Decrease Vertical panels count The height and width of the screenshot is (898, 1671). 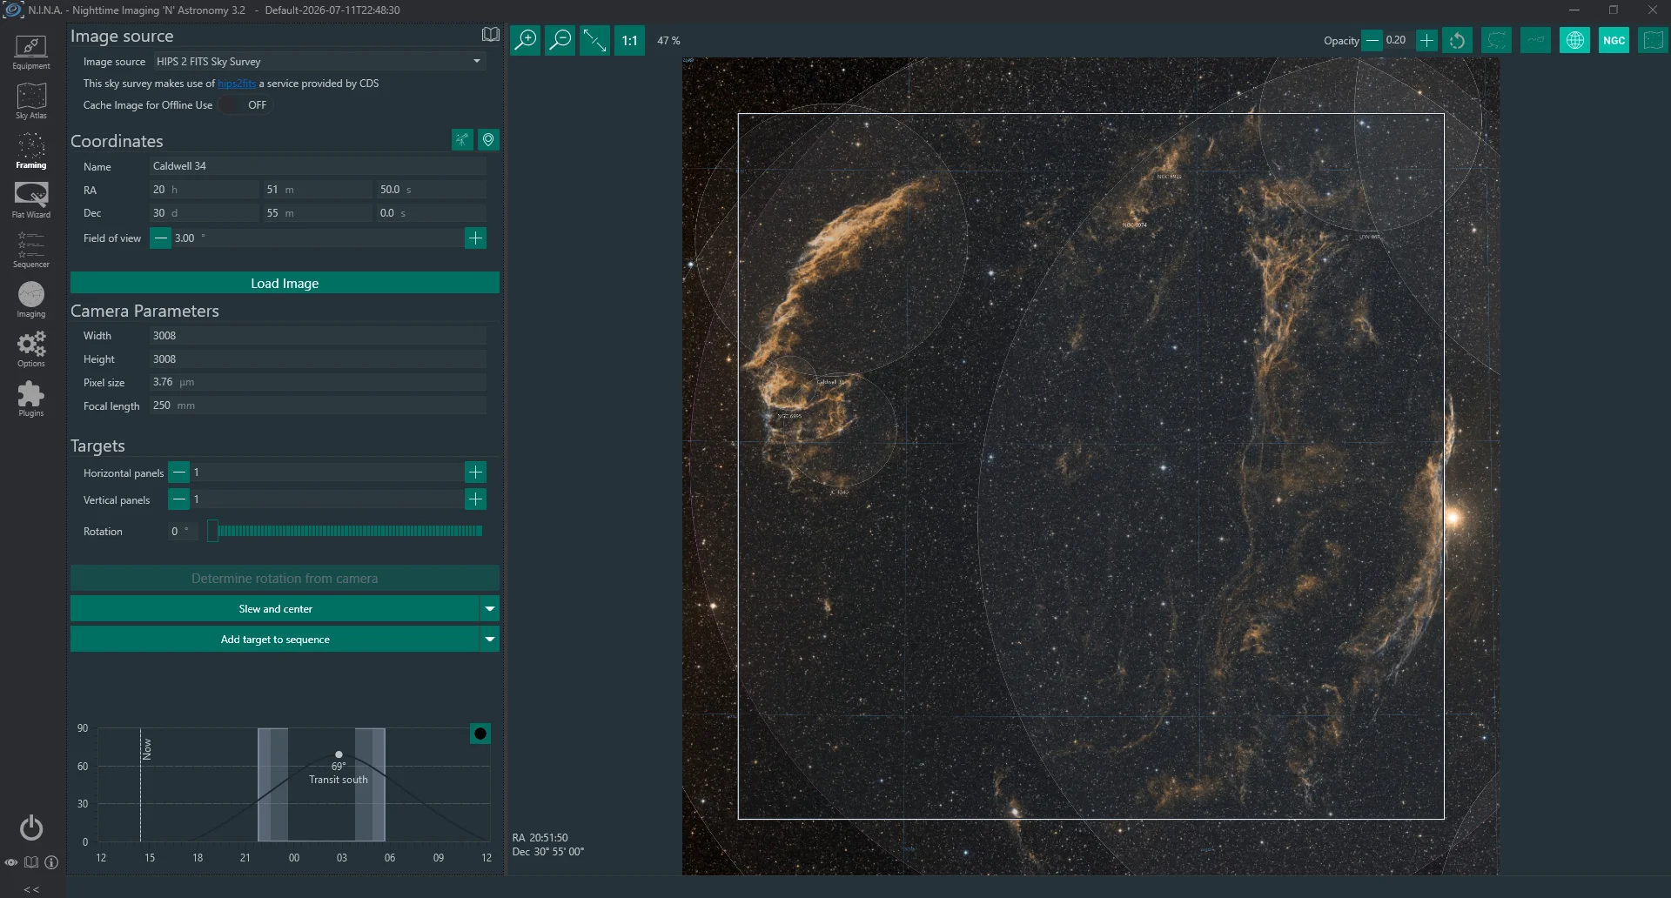click(x=178, y=499)
